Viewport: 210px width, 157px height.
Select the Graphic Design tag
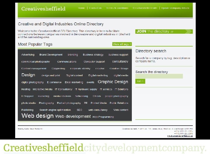[113, 82]
